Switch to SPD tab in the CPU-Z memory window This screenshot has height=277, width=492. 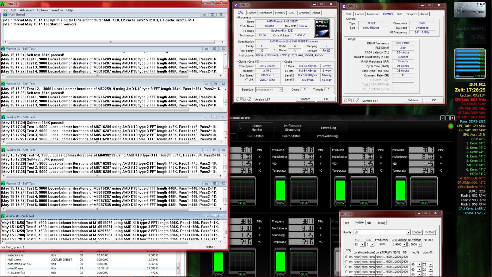pyautogui.click(x=400, y=14)
